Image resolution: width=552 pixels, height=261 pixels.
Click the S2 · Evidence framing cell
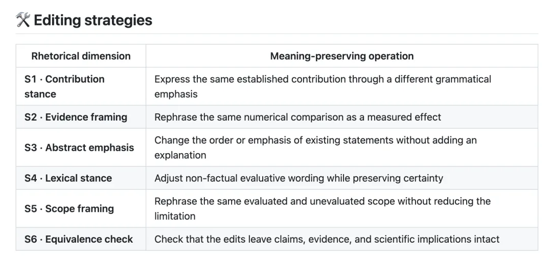[x=81, y=117]
